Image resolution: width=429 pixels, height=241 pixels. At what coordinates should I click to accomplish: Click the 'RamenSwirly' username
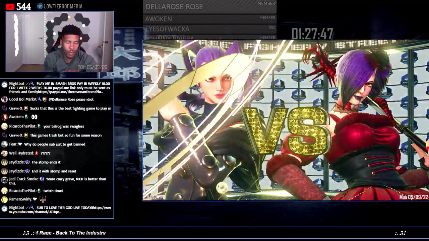[x=20, y=199]
